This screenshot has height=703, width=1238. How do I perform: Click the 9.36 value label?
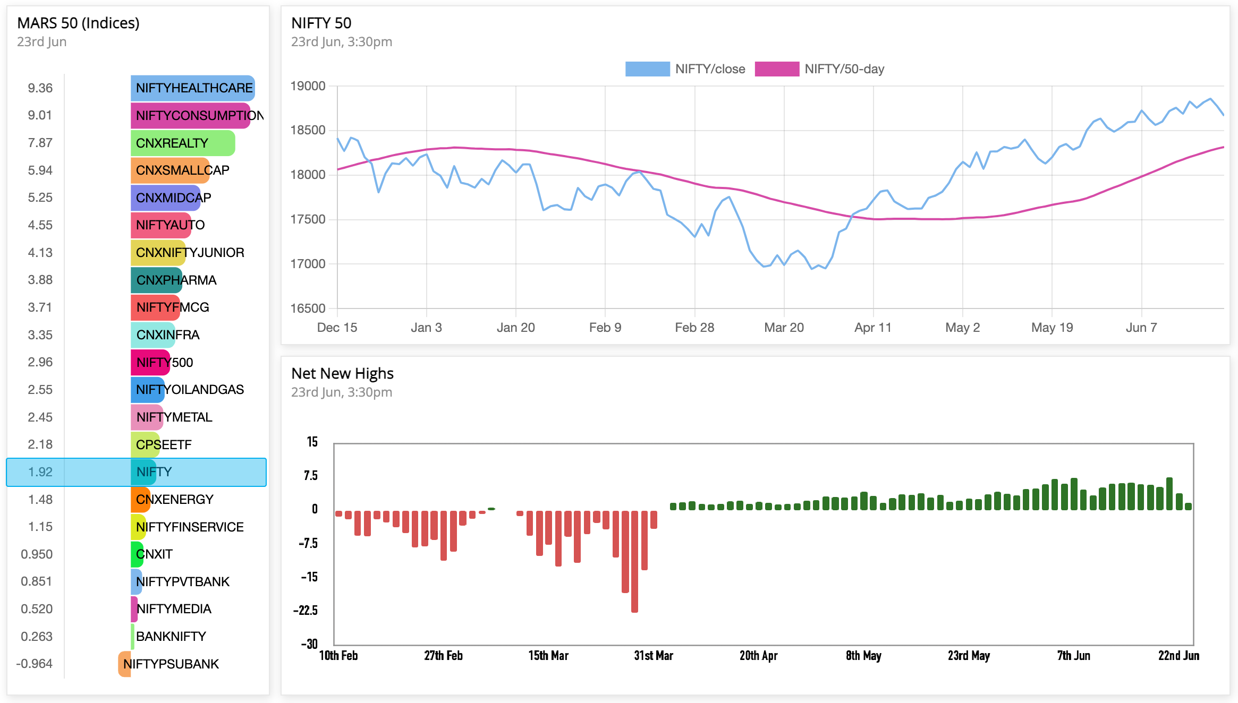[40, 88]
